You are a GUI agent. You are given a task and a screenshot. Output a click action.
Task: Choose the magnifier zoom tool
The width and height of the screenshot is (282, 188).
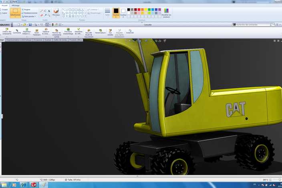(49, 15)
